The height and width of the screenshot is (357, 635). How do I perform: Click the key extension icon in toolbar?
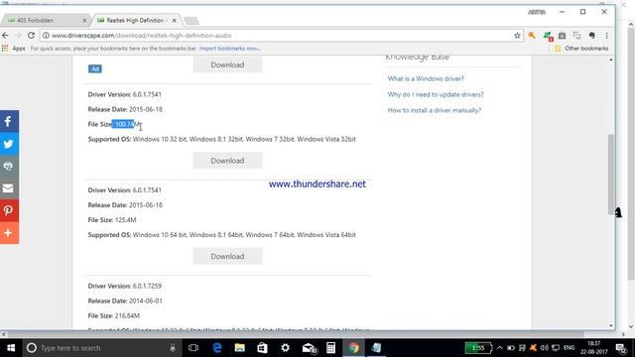tap(532, 36)
